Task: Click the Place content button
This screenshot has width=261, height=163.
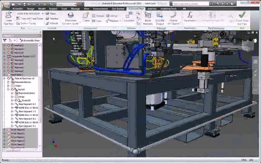Action: click(51, 14)
